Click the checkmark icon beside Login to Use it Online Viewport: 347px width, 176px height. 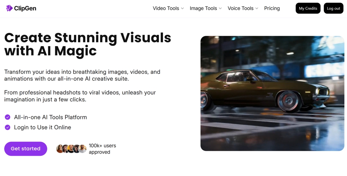pos(7,128)
